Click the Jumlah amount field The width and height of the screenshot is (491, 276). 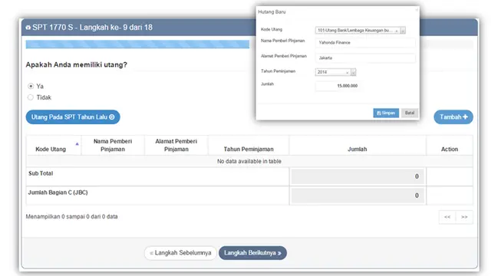point(338,86)
